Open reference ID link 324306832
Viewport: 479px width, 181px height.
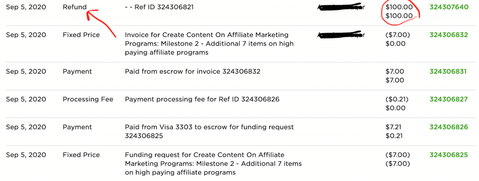coord(449,35)
